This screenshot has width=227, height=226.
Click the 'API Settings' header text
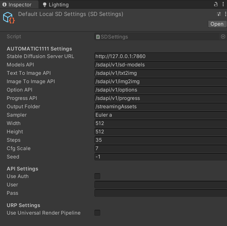(22, 169)
